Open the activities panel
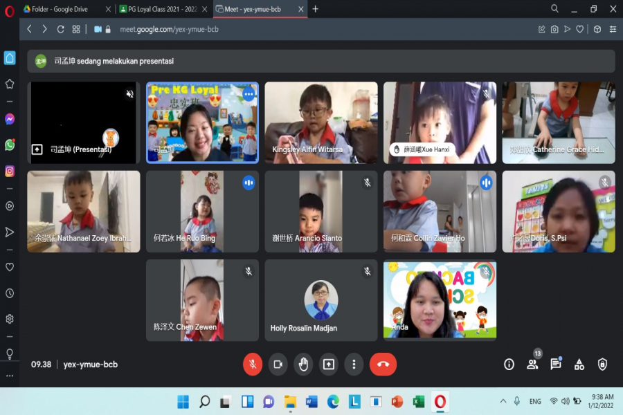The height and width of the screenshot is (415, 623). [579, 365]
